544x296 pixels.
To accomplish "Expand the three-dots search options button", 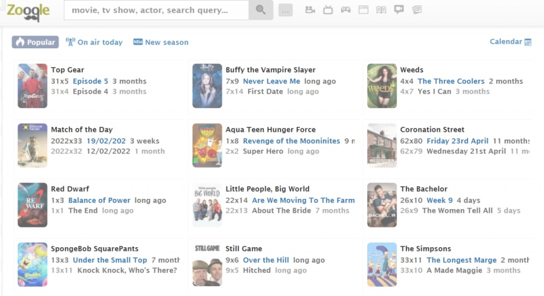I will 285,11.
